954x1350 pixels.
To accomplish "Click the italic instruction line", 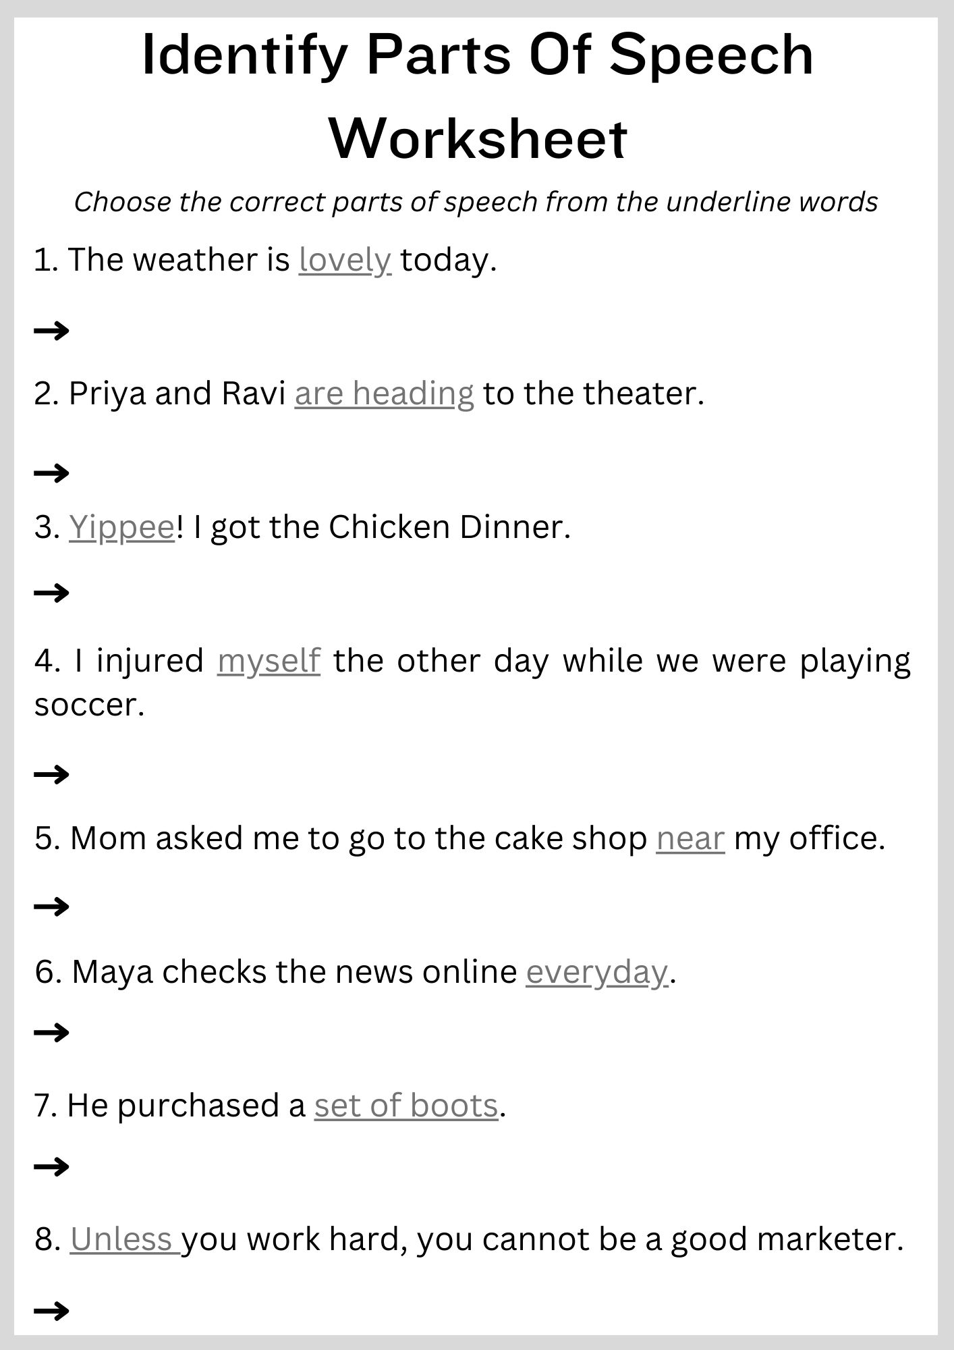I will point(476,202).
